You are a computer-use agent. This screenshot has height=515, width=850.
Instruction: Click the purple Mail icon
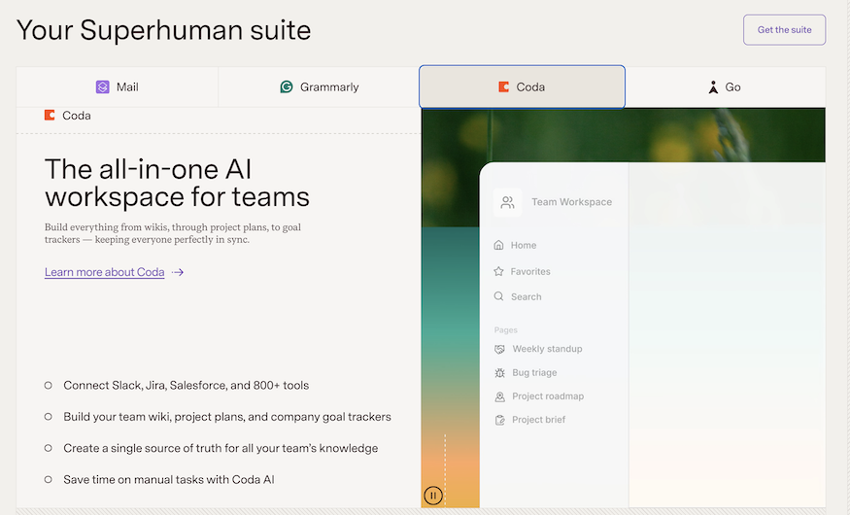pos(102,86)
